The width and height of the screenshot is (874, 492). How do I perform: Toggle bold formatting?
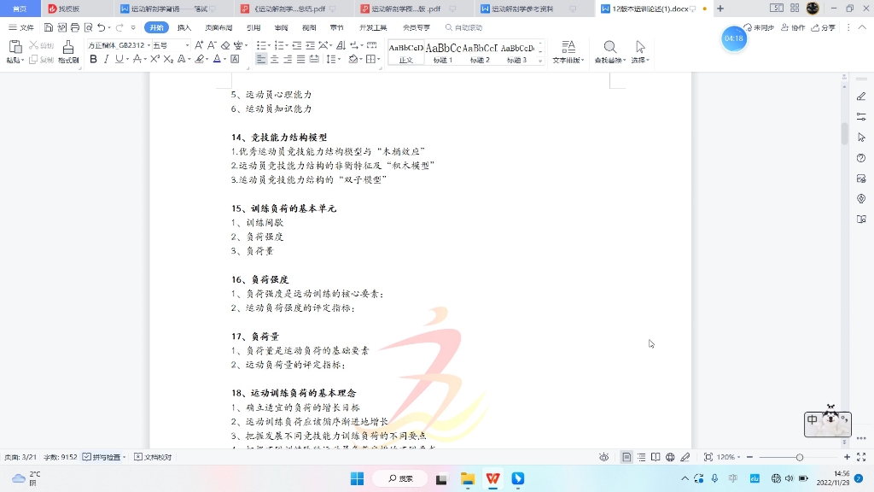click(93, 59)
